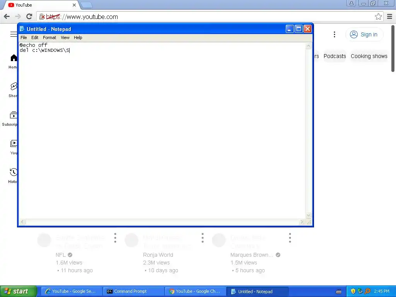Open History in YouTube sidebar

tap(13, 176)
